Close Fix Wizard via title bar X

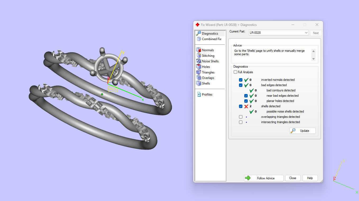tap(317, 25)
